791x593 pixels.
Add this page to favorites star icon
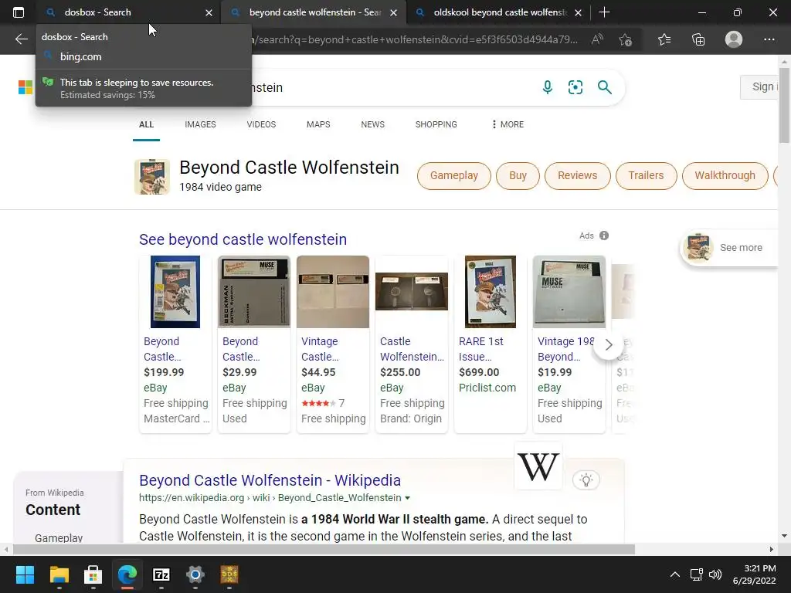click(x=626, y=39)
